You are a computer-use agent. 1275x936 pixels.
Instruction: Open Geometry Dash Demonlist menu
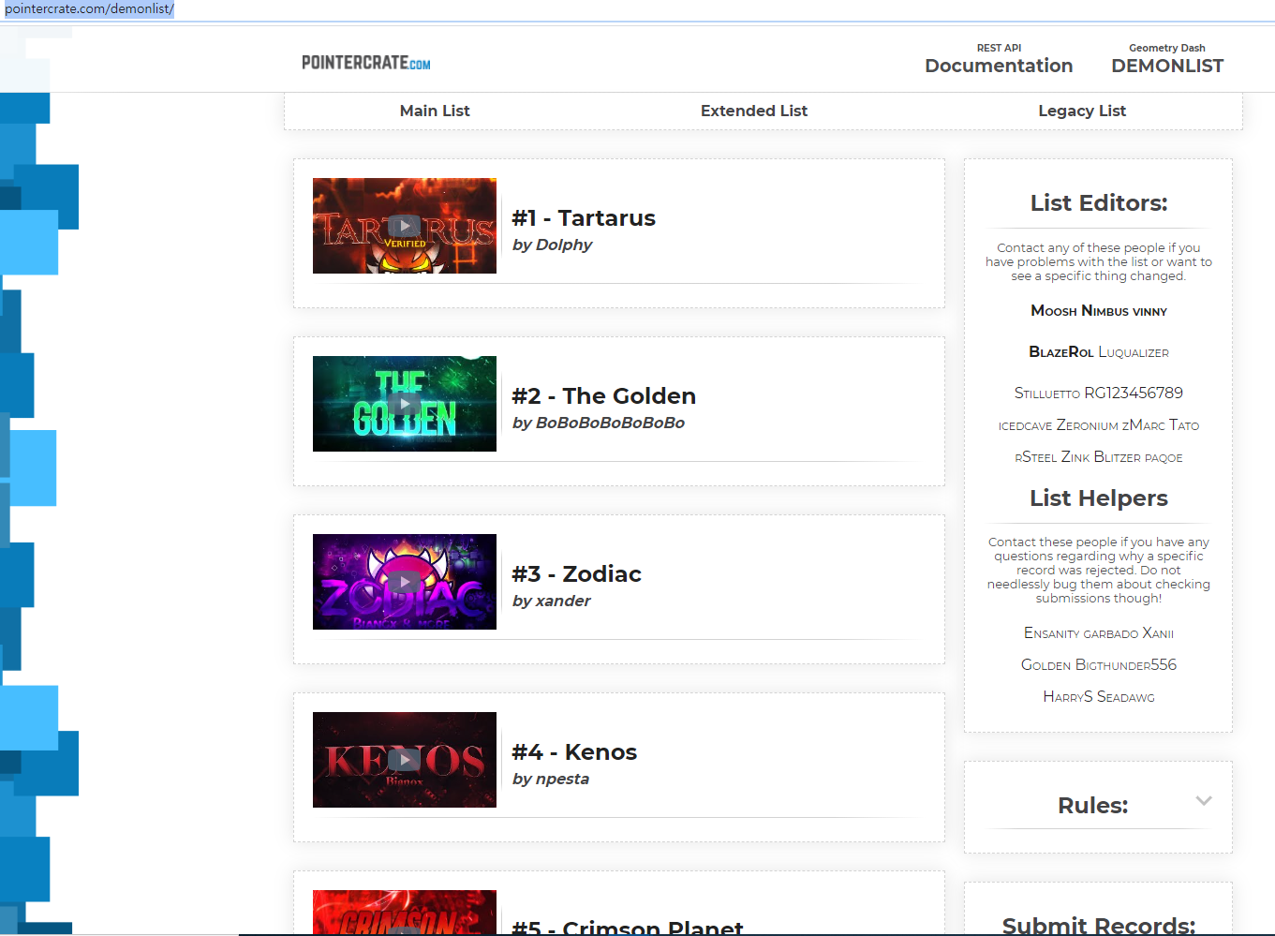(x=1167, y=59)
